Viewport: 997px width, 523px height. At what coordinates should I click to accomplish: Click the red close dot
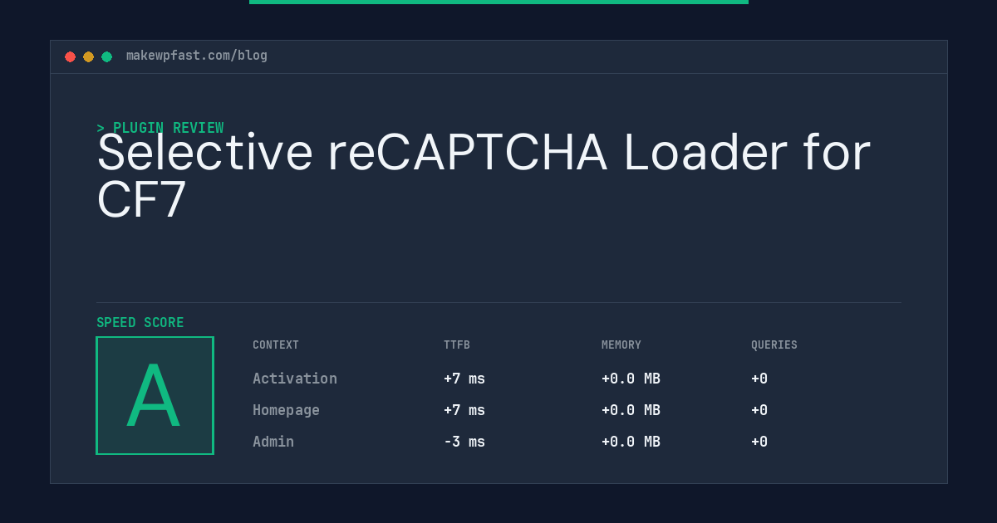(70, 56)
